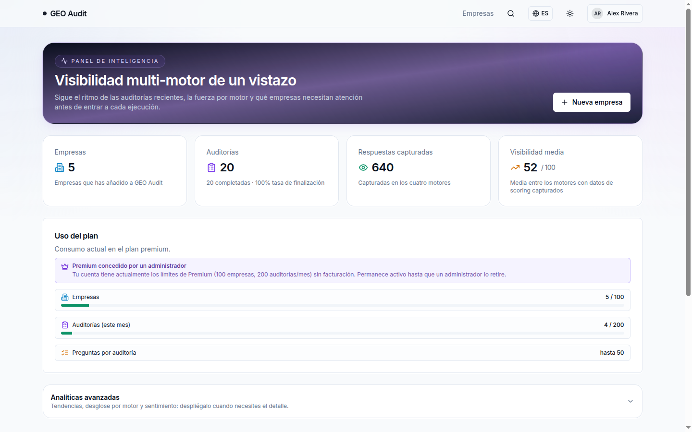Viewport: 692px width, 432px height.
Task: Click the 'Respuestas capturadas' card label
Action: (395, 152)
